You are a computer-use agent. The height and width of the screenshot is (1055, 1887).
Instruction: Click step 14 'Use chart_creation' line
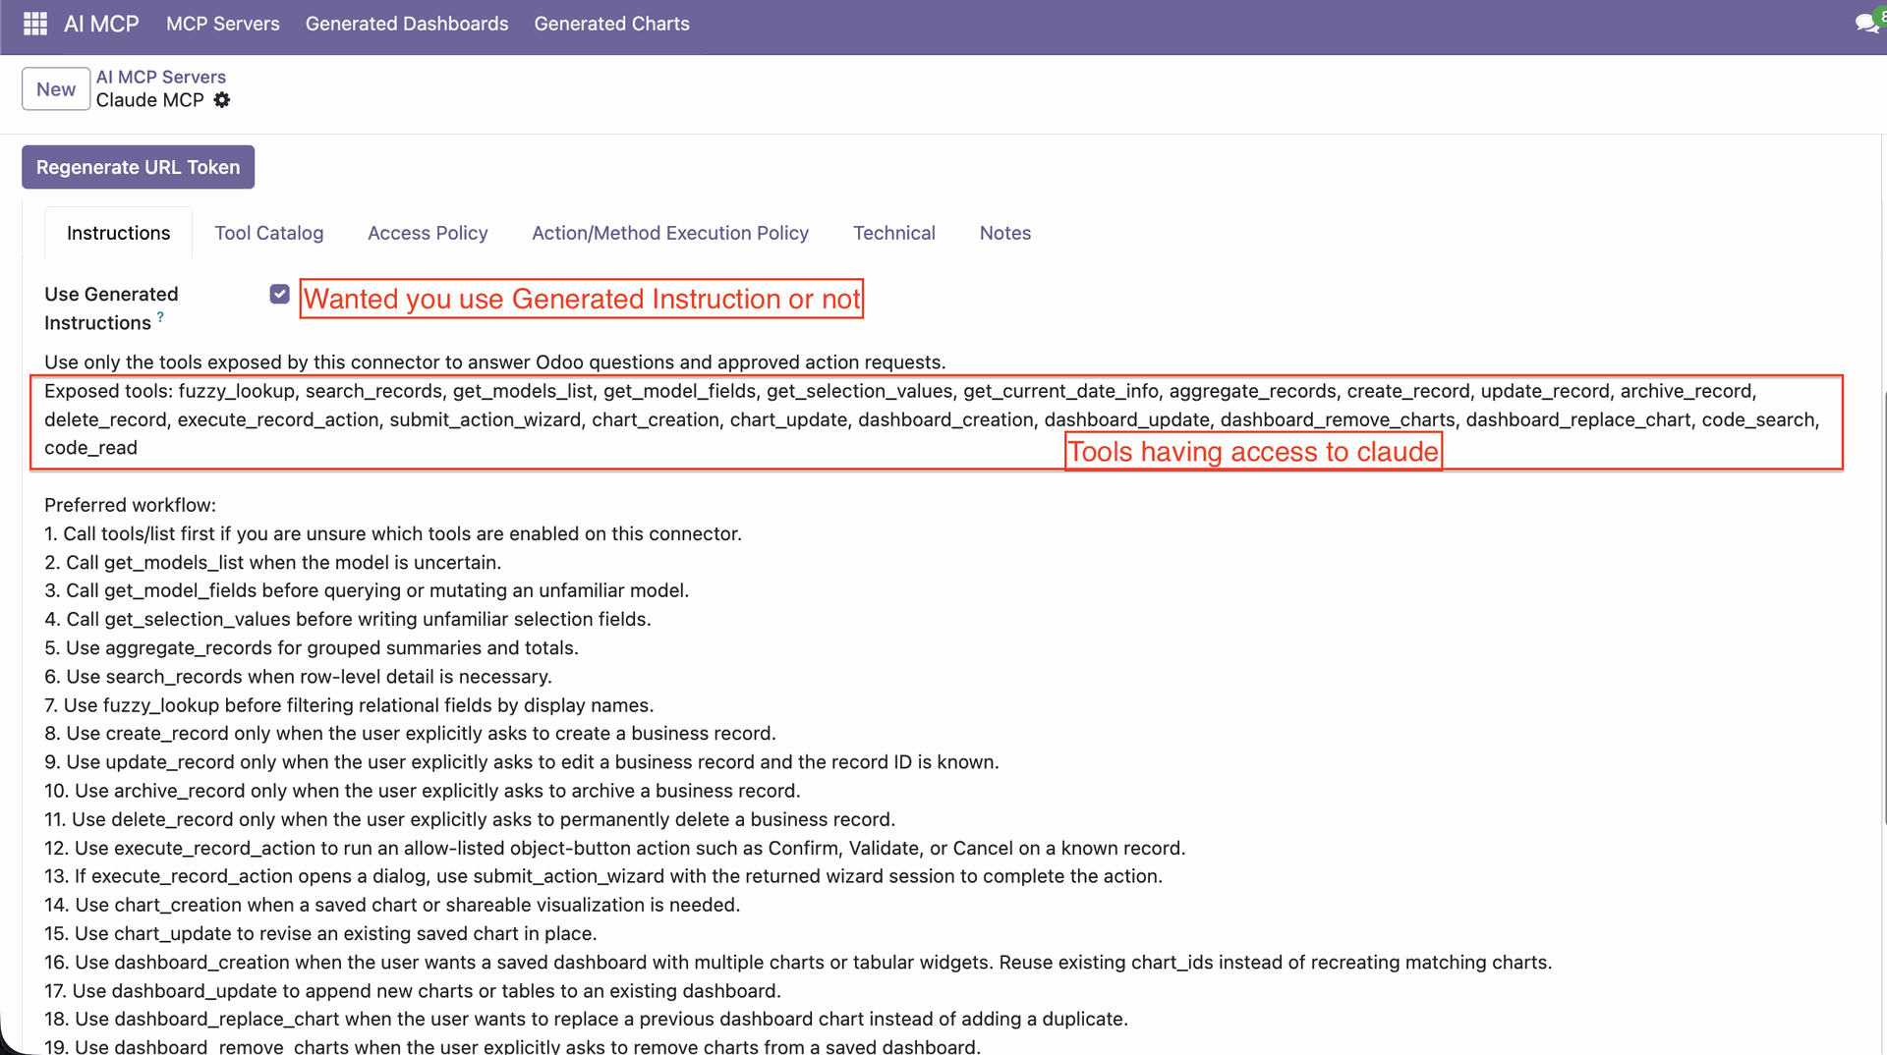click(392, 904)
